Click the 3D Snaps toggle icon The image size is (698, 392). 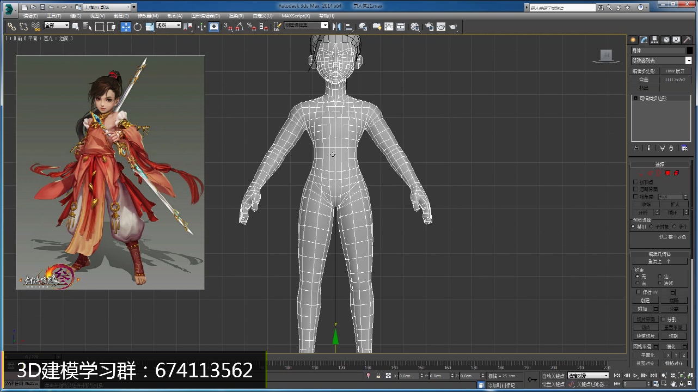[229, 26]
